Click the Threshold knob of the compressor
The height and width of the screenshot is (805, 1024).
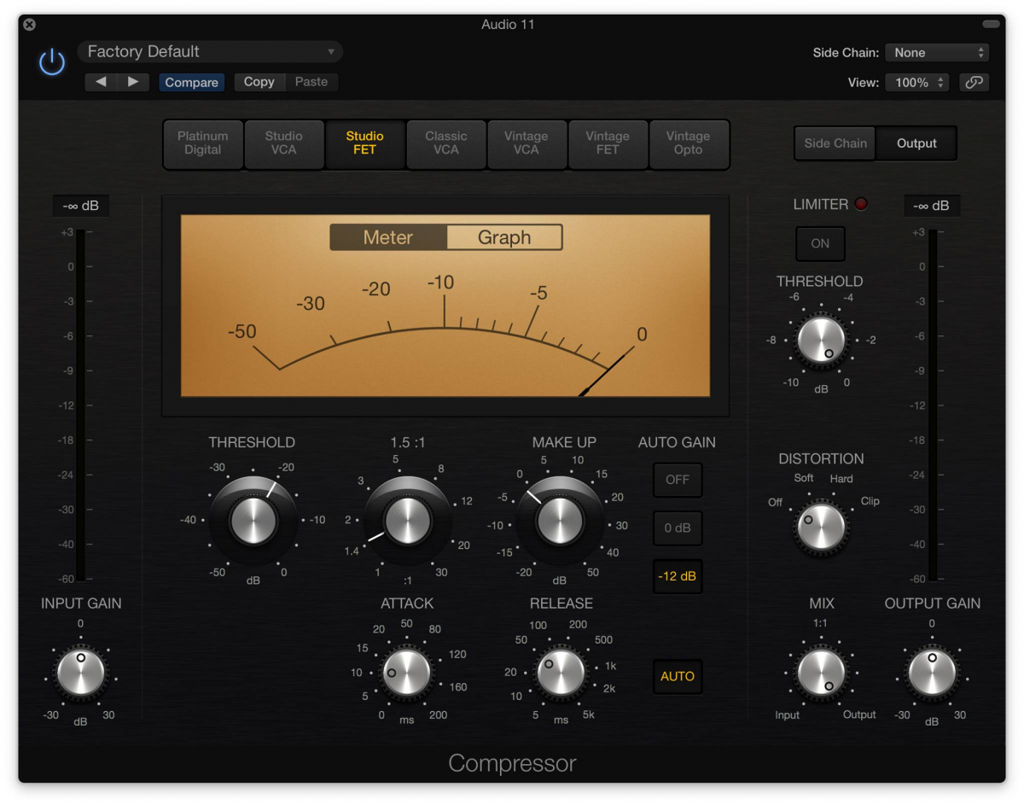tap(253, 520)
